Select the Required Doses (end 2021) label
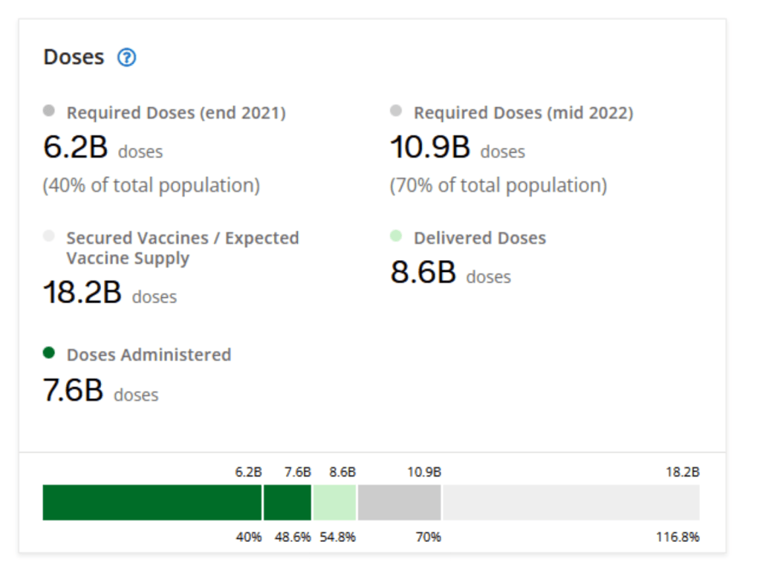 [x=176, y=113]
